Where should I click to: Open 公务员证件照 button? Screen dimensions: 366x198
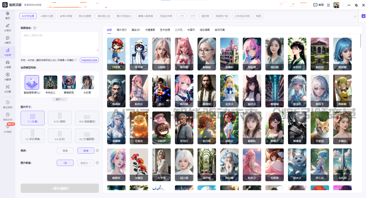point(242,16)
